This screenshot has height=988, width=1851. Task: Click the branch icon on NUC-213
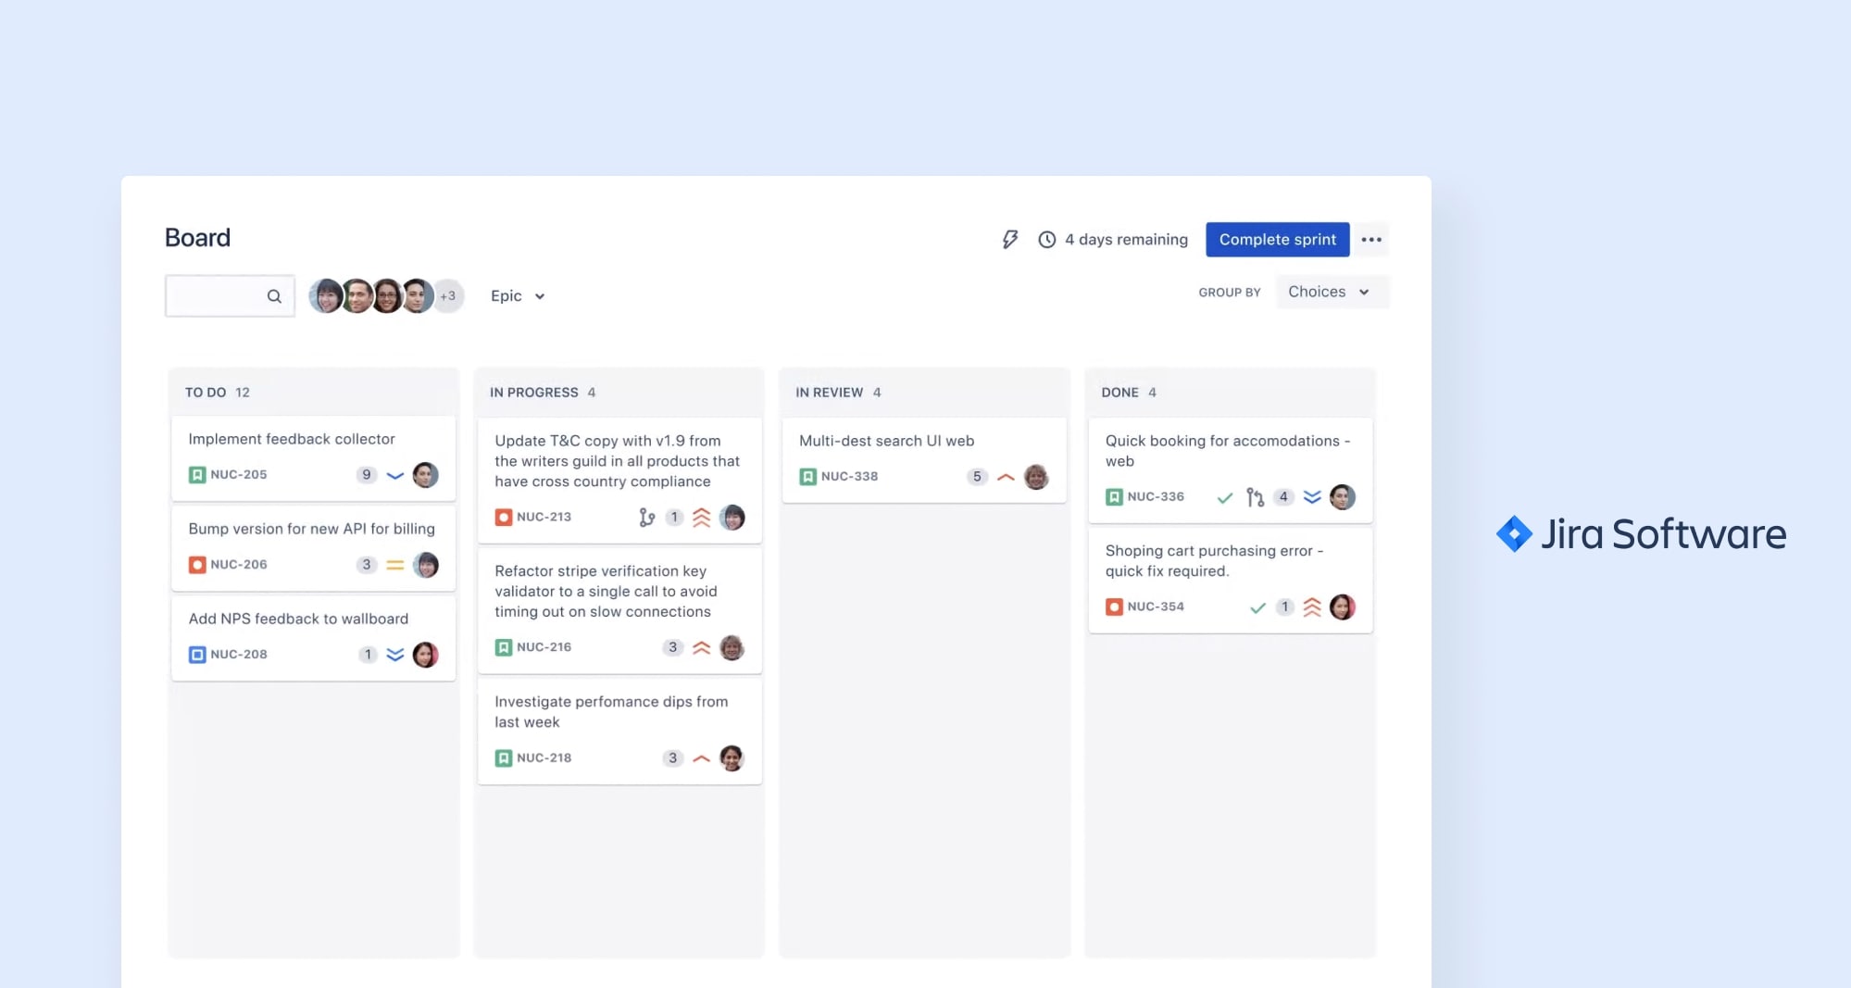(x=647, y=518)
